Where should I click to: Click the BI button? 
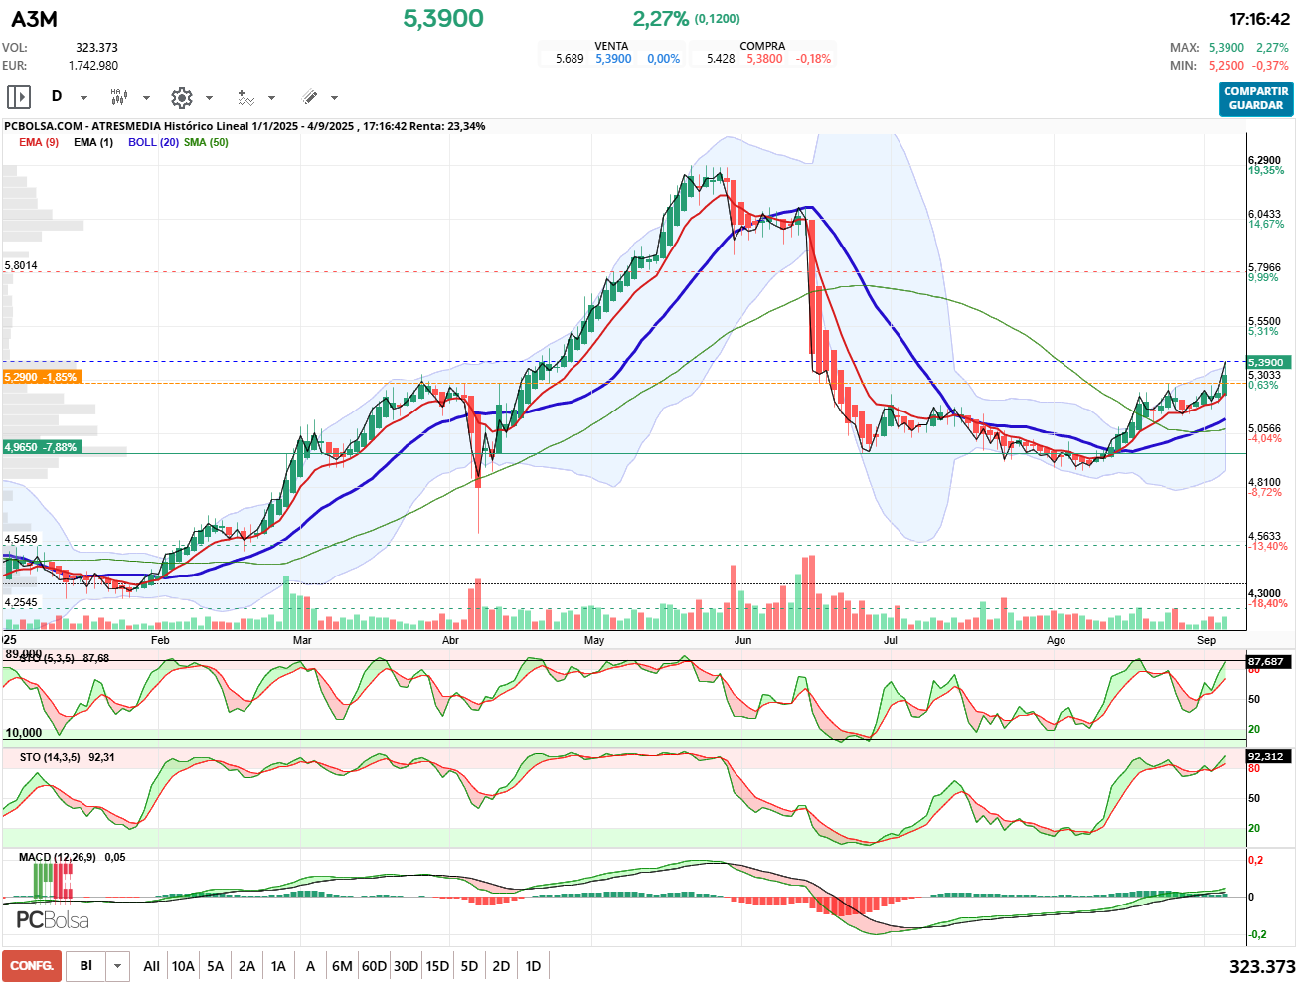point(86,966)
